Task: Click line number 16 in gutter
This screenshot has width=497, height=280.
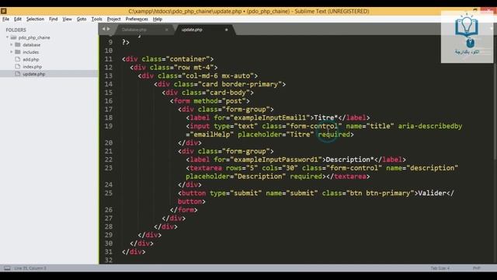Action: click(109, 101)
